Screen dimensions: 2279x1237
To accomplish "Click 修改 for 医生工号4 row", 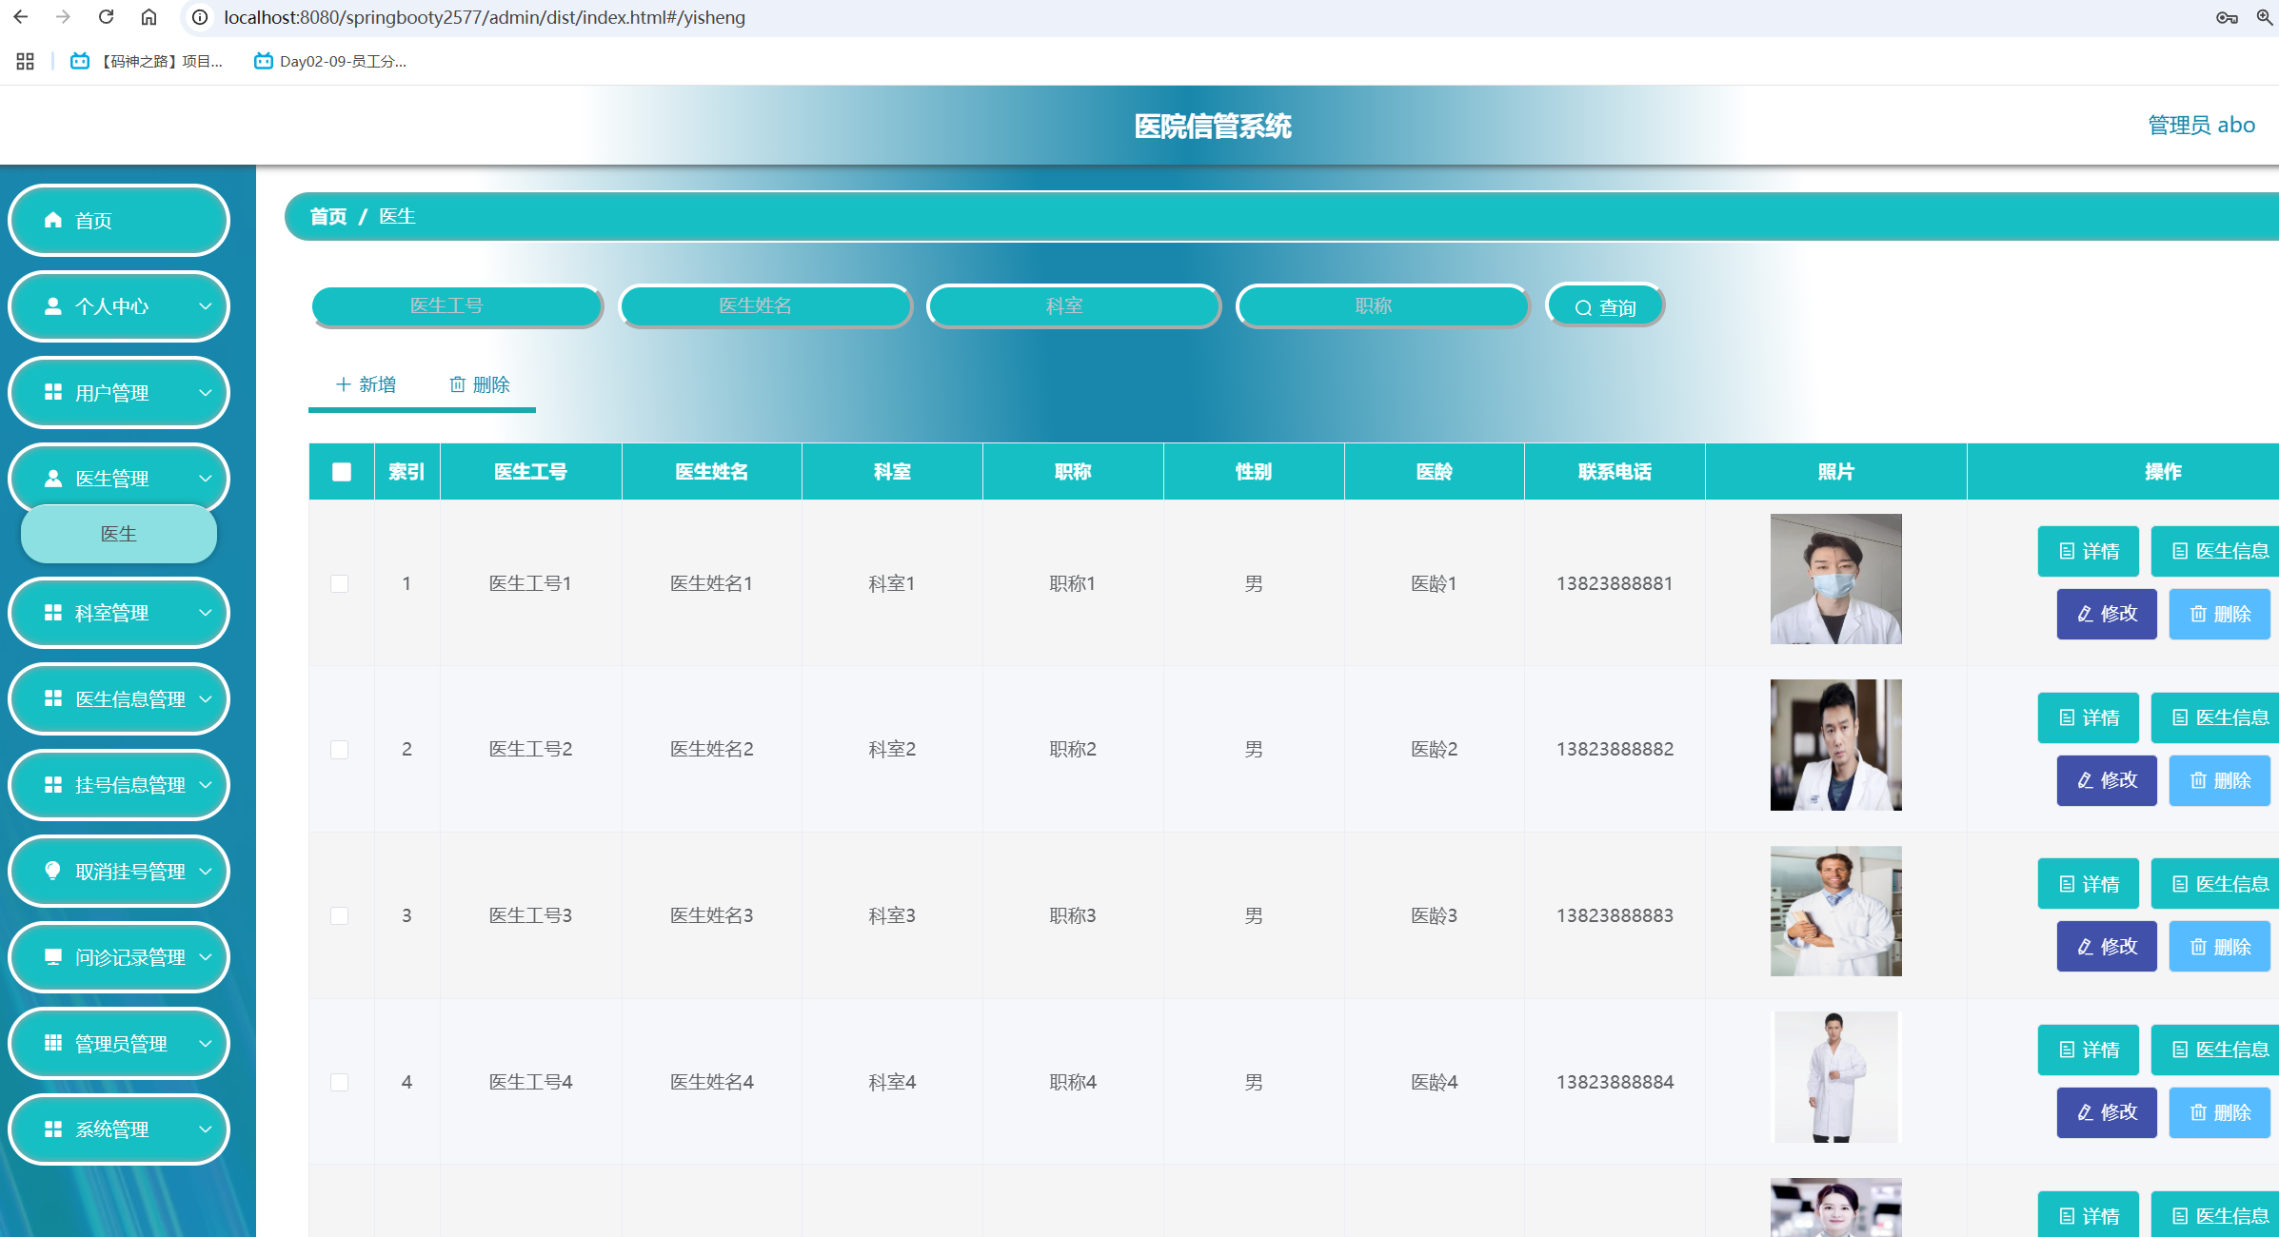I will [2107, 1112].
